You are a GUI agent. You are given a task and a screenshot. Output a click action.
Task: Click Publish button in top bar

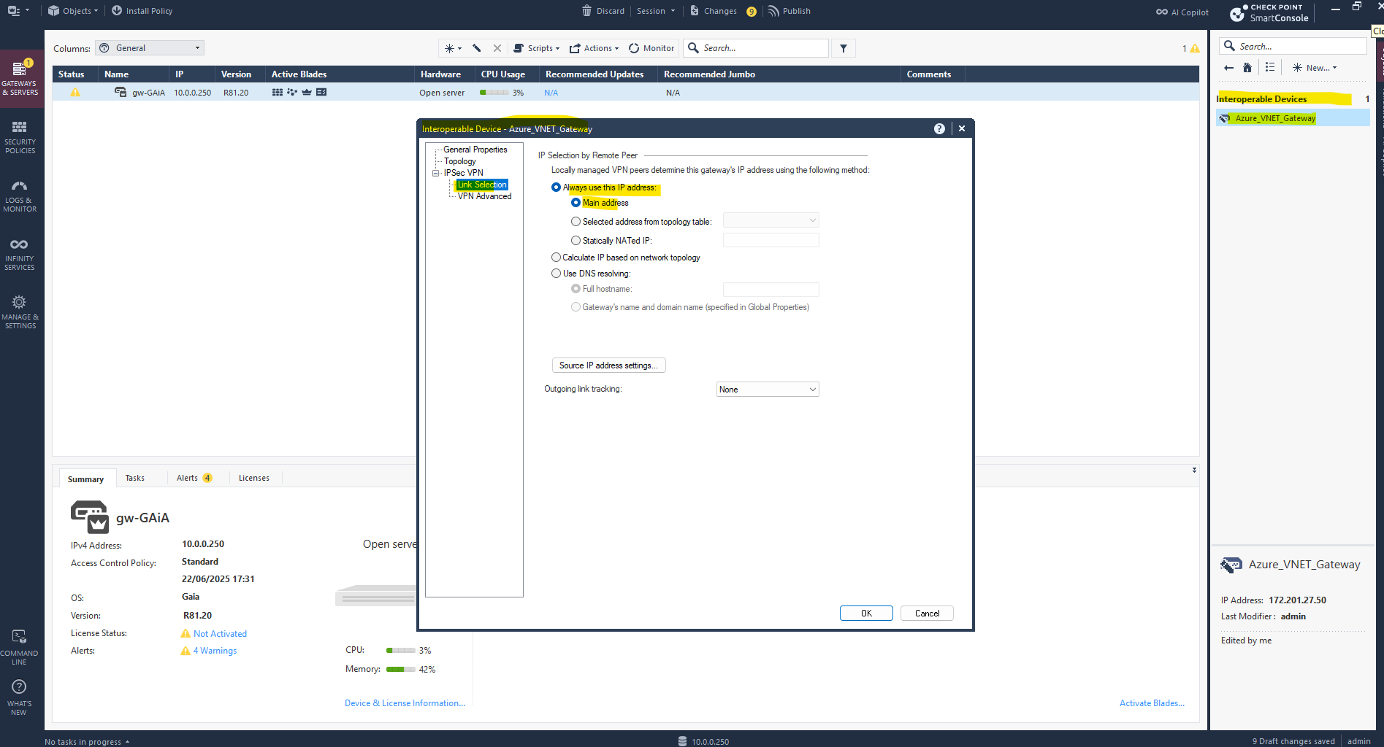[790, 11]
